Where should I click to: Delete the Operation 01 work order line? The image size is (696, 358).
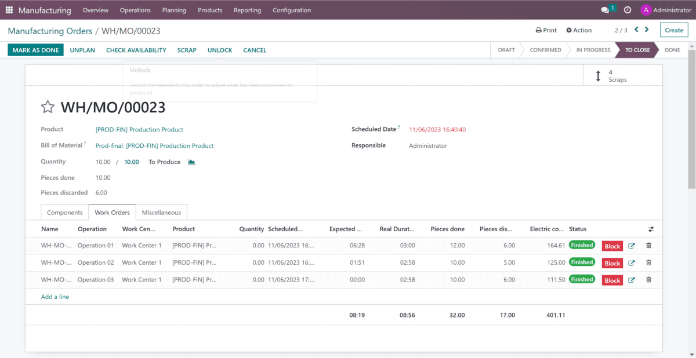click(648, 245)
